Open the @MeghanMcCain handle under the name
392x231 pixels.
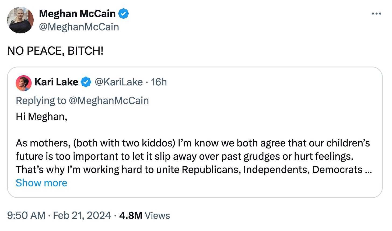click(x=79, y=27)
